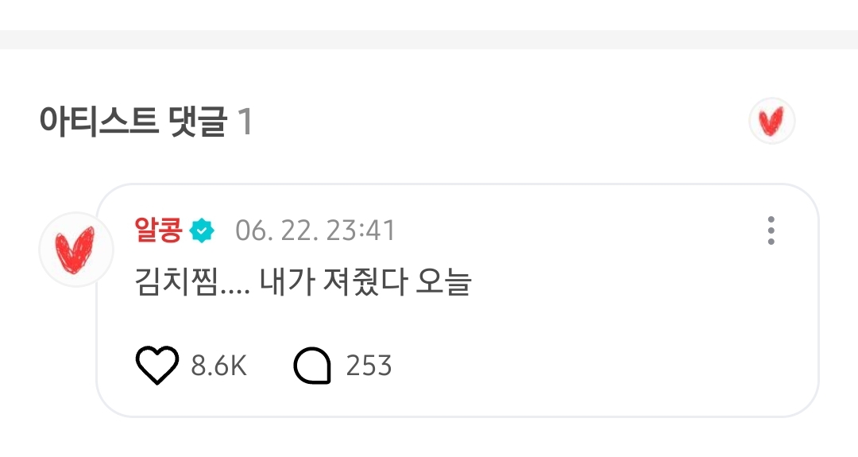858x457 pixels.
Task: Open the comment text 김치찜.... 내가 져줬다 오늘
Action: tap(303, 282)
